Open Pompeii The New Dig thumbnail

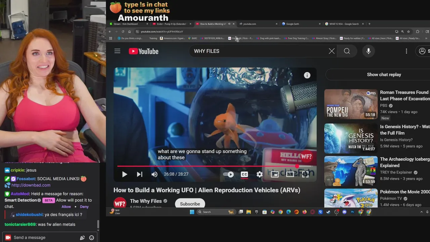click(x=351, y=104)
